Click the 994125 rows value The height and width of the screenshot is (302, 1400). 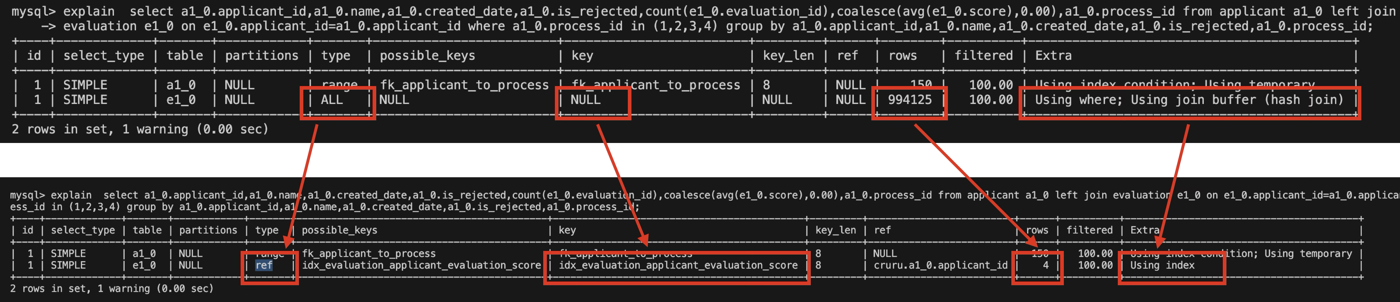click(910, 100)
